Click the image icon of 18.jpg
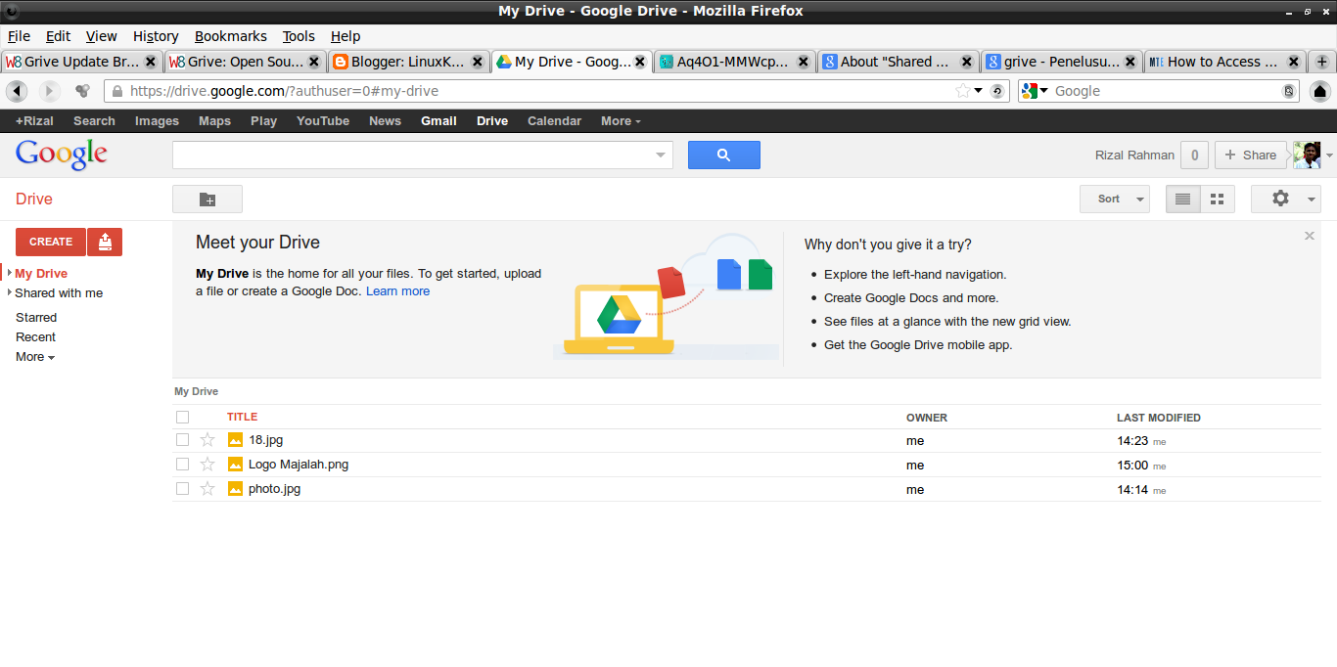Viewport: 1337px width, 667px height. 235,440
